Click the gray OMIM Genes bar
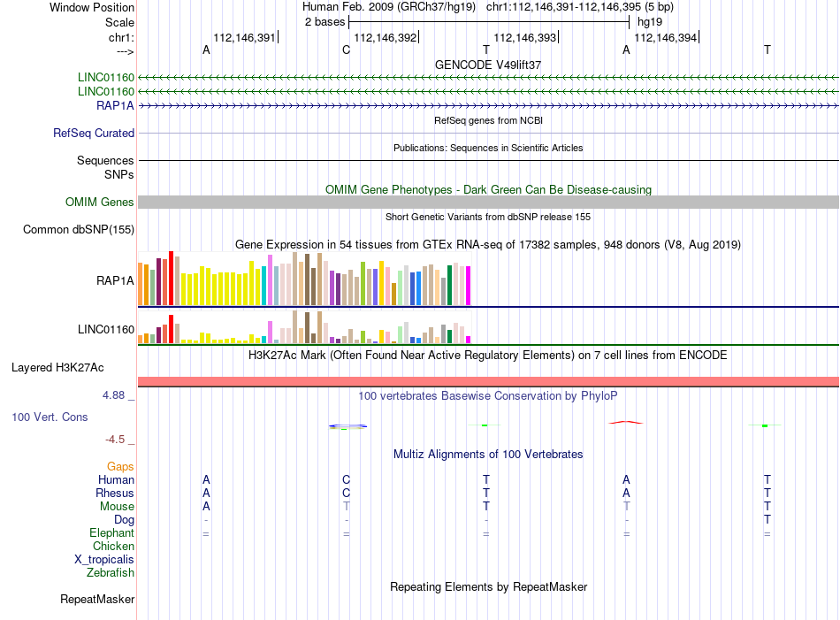The height and width of the screenshot is (620, 840). tap(489, 202)
